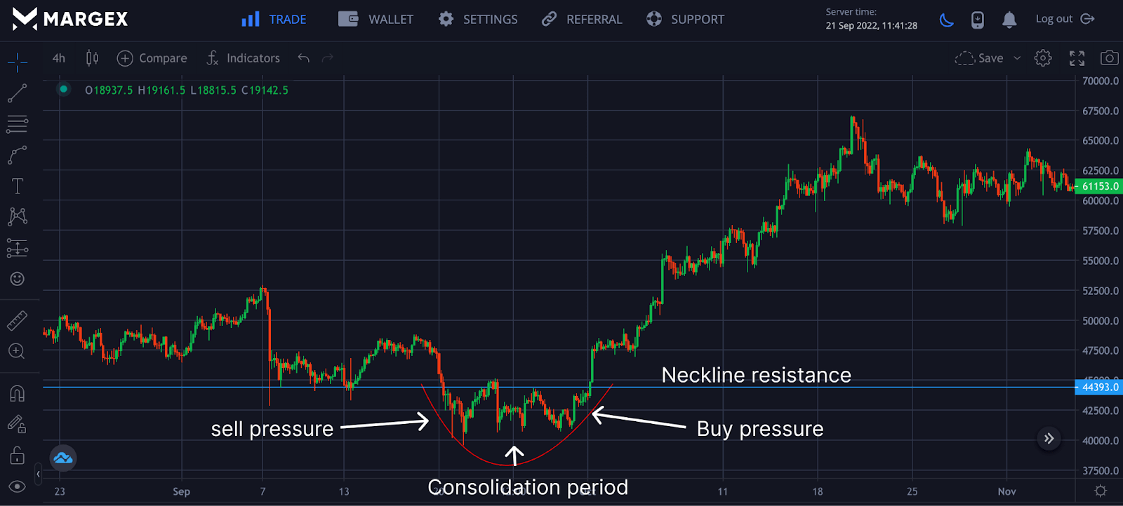Toggle magnet mode for drawings
The width and height of the screenshot is (1123, 506).
[18, 394]
